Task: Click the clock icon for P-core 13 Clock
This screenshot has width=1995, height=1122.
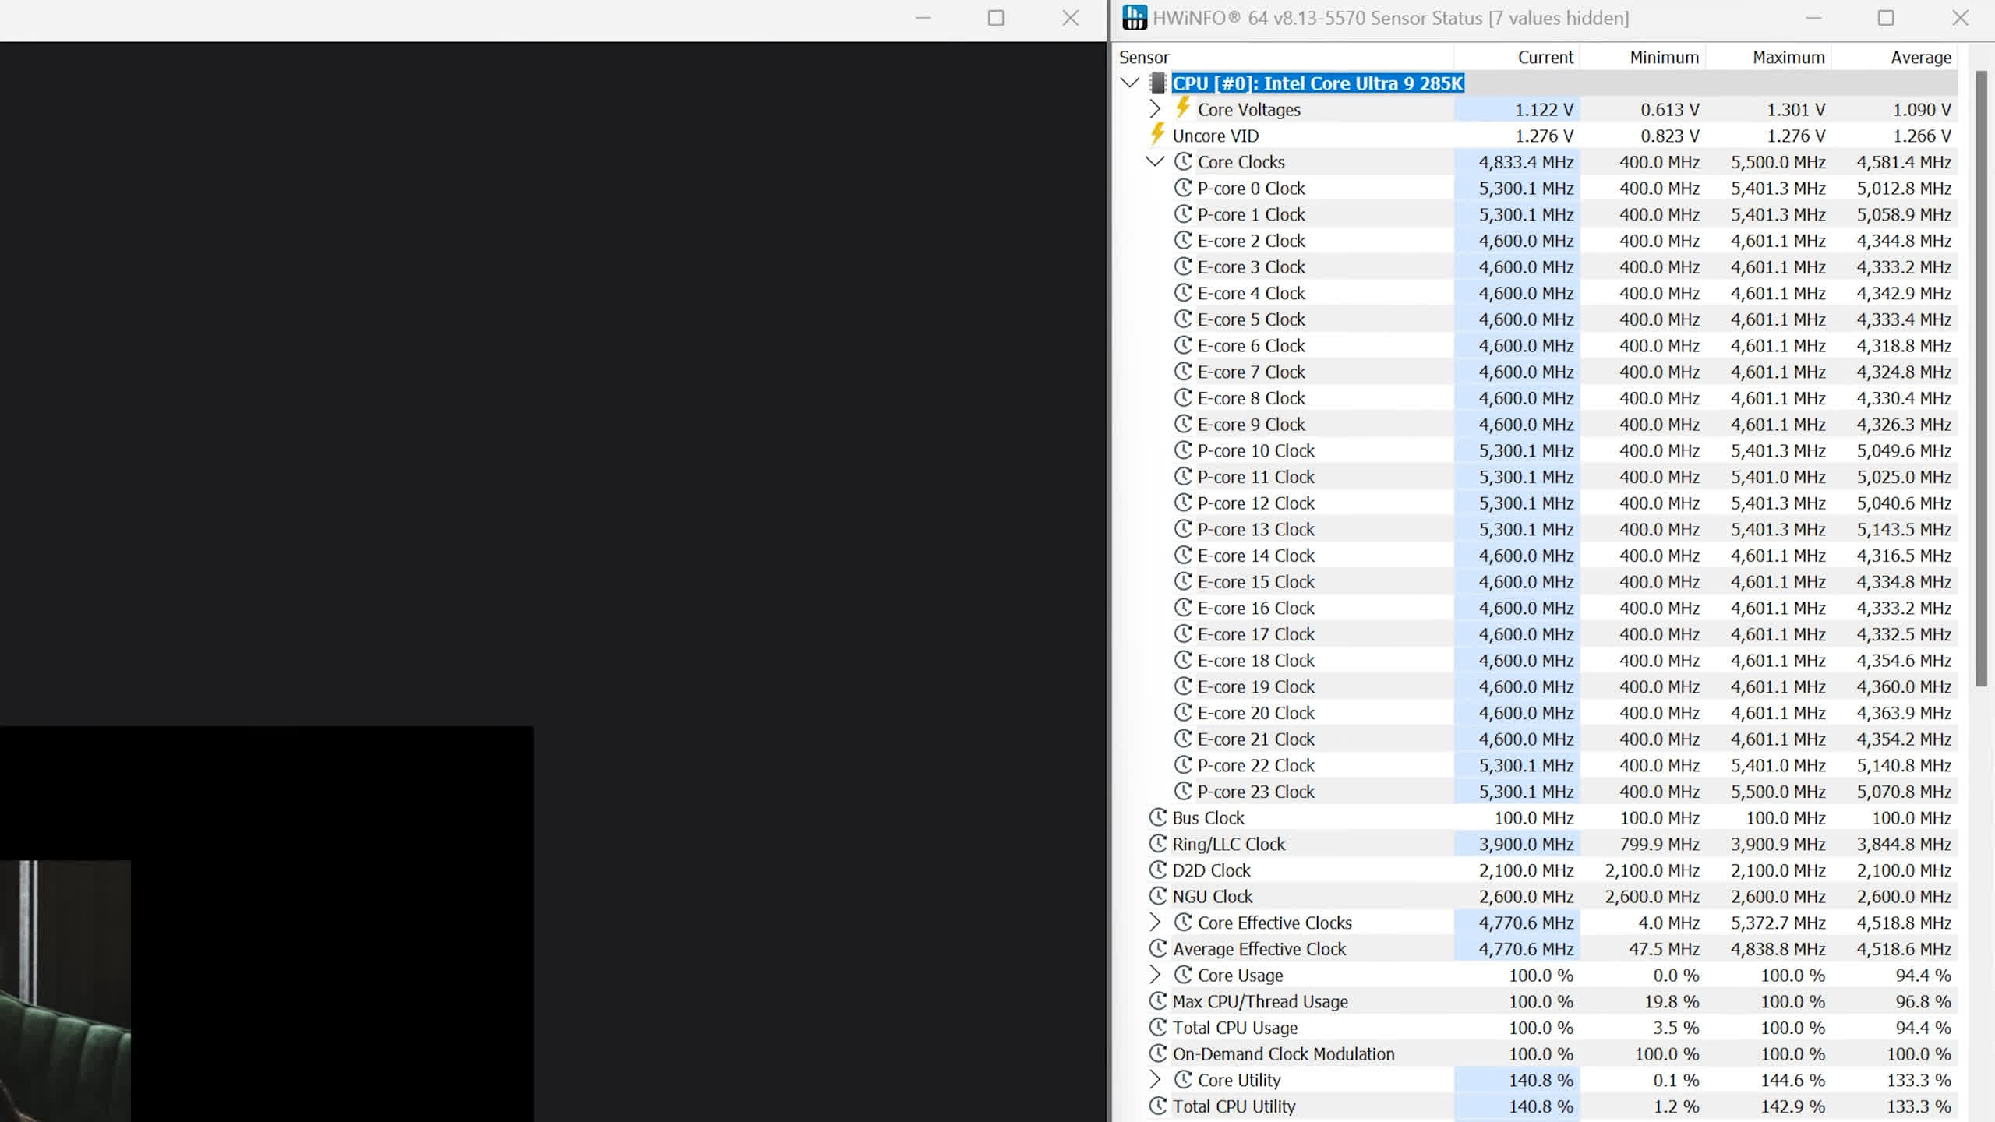Action: pos(1183,529)
